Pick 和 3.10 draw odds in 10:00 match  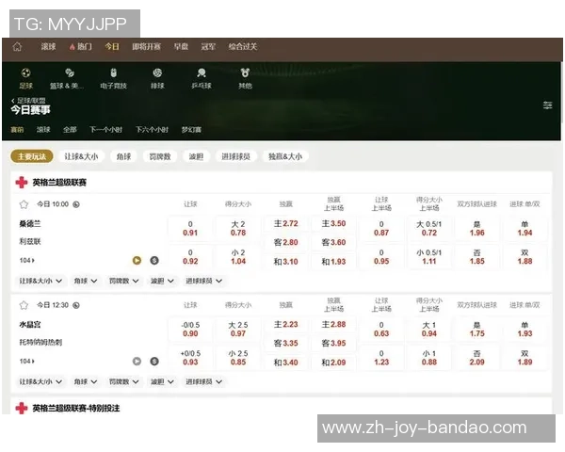[x=286, y=262]
